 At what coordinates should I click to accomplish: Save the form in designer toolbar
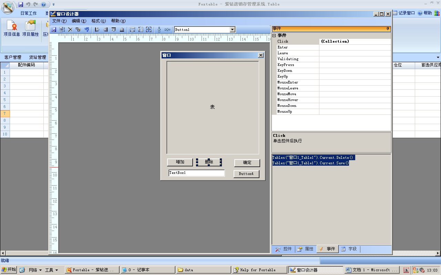coord(54,30)
